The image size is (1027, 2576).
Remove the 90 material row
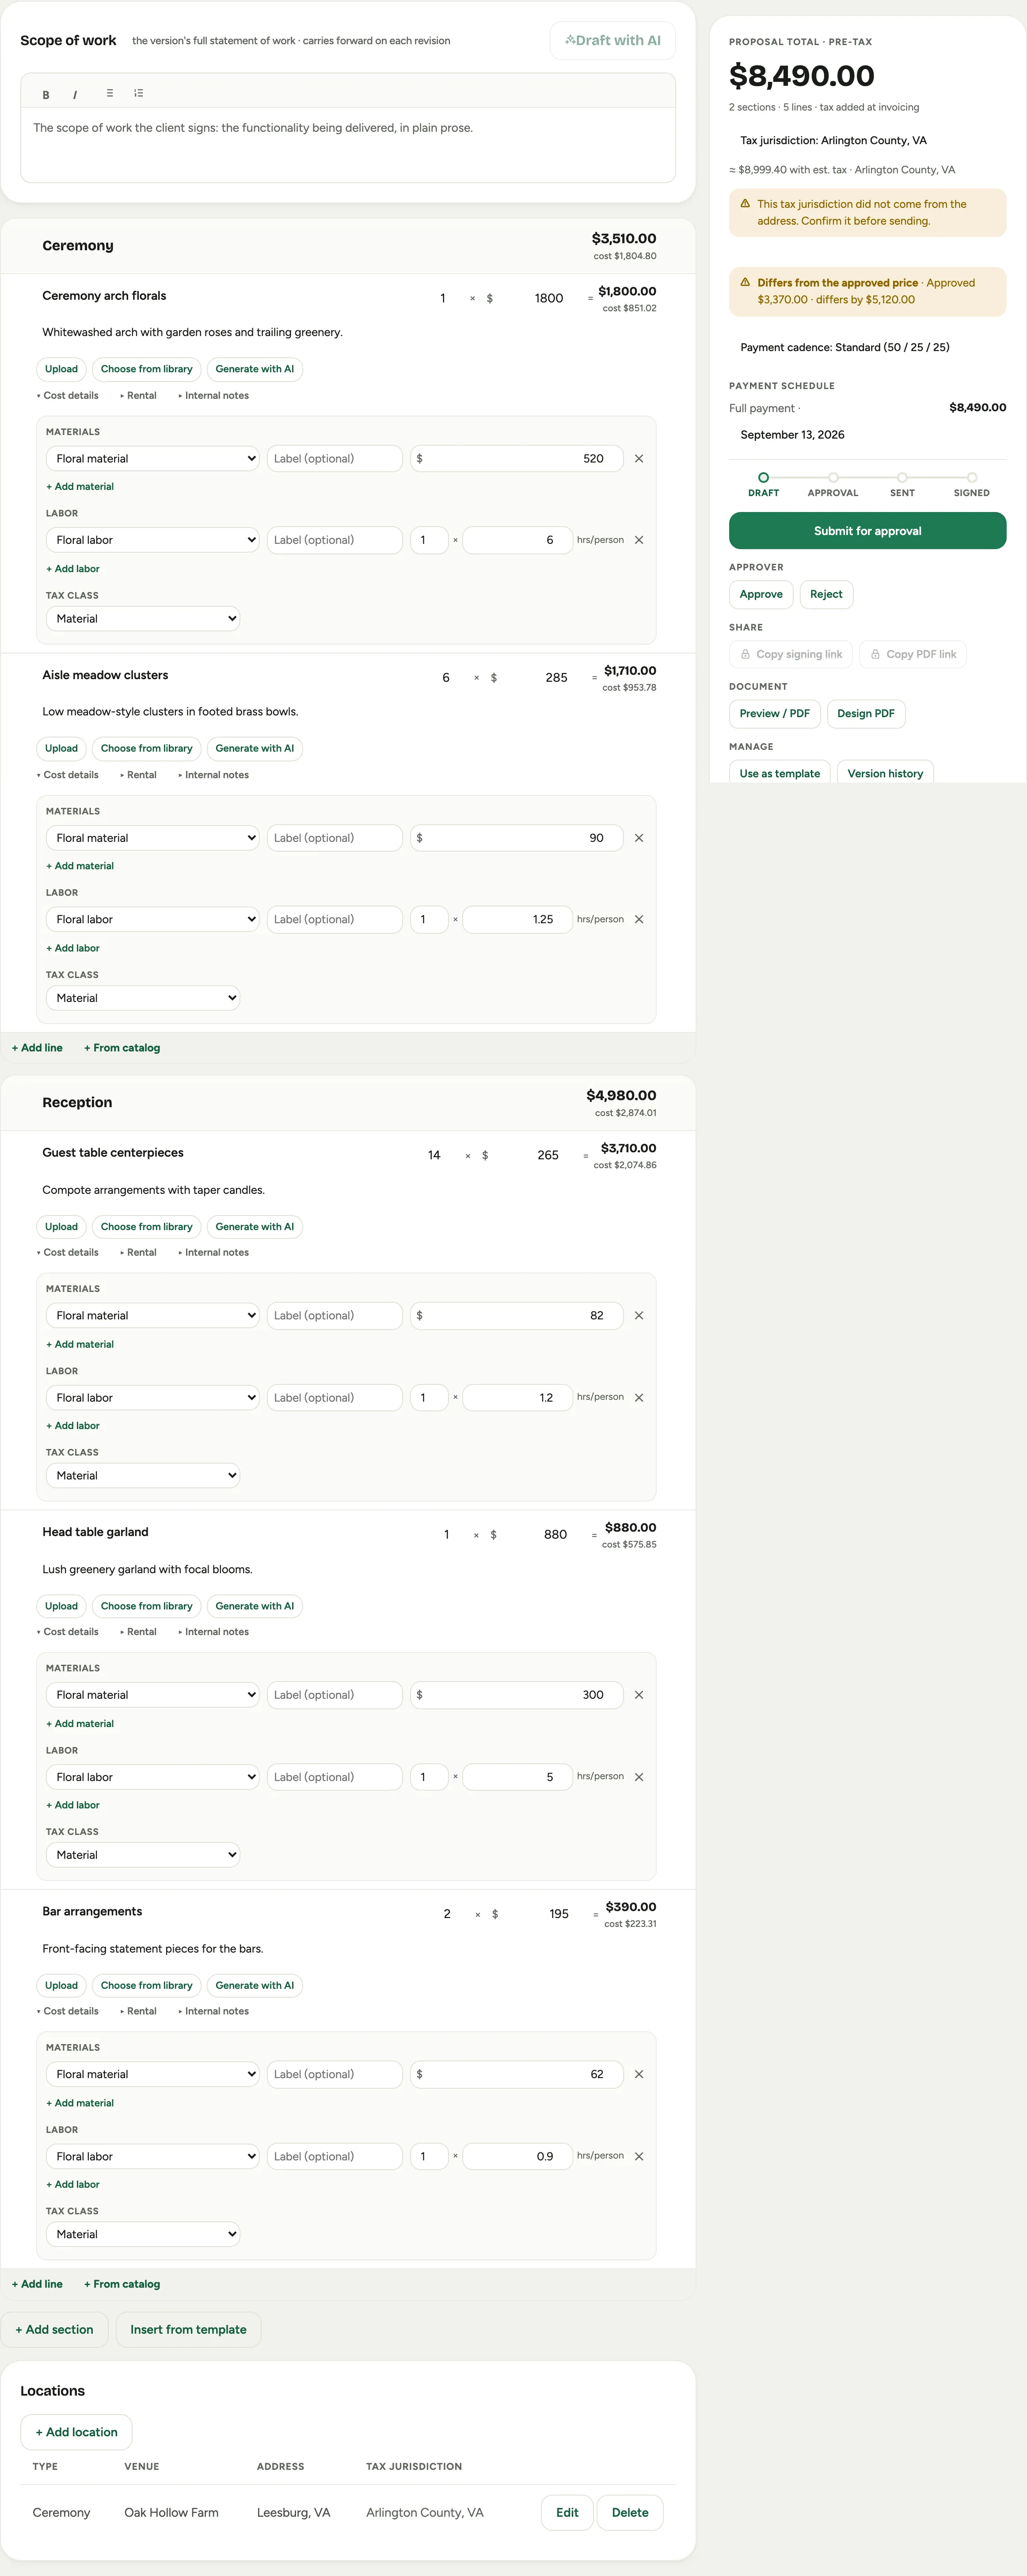pyautogui.click(x=639, y=838)
